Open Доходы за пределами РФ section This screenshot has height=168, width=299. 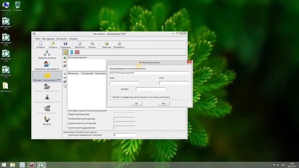47,99
